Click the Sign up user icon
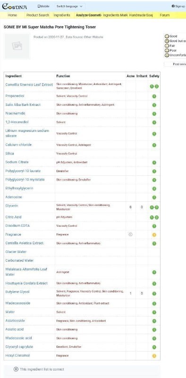The width and height of the screenshot is (186, 378). pyautogui.click(x=173, y=6)
